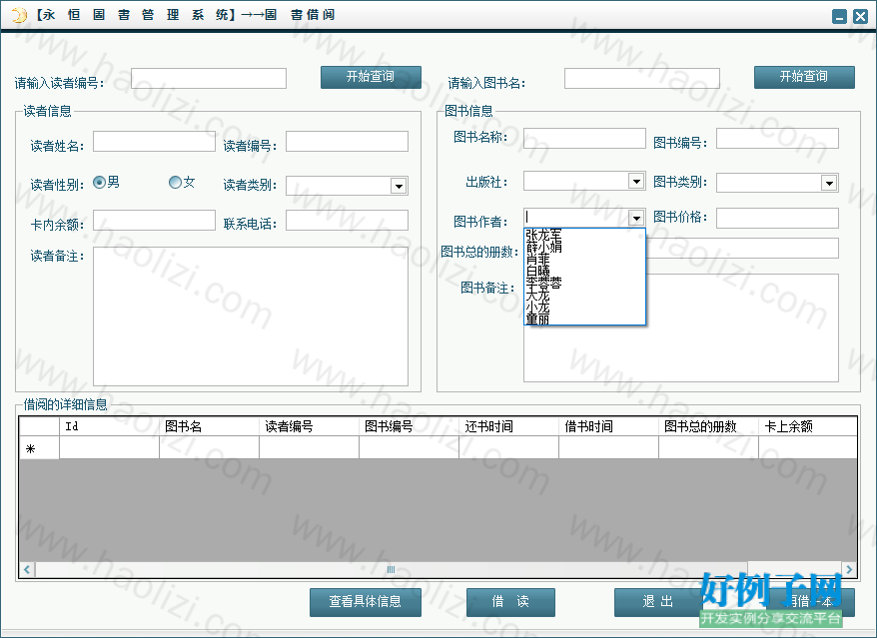Select the new-row asterisk row header

tap(39, 448)
